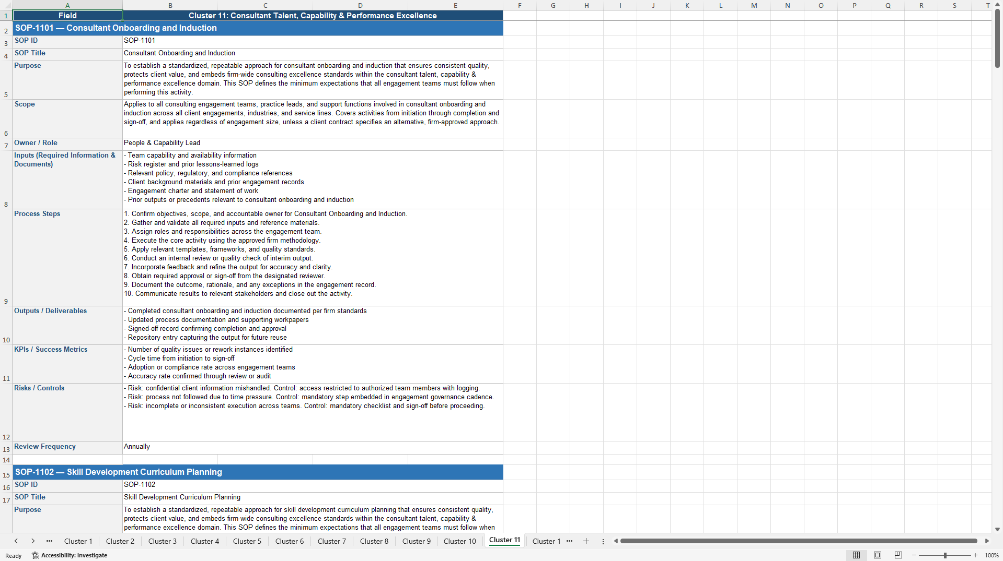Go to the previous sheet tab
Viewport: 1003px width, 561px height.
pyautogui.click(x=16, y=541)
